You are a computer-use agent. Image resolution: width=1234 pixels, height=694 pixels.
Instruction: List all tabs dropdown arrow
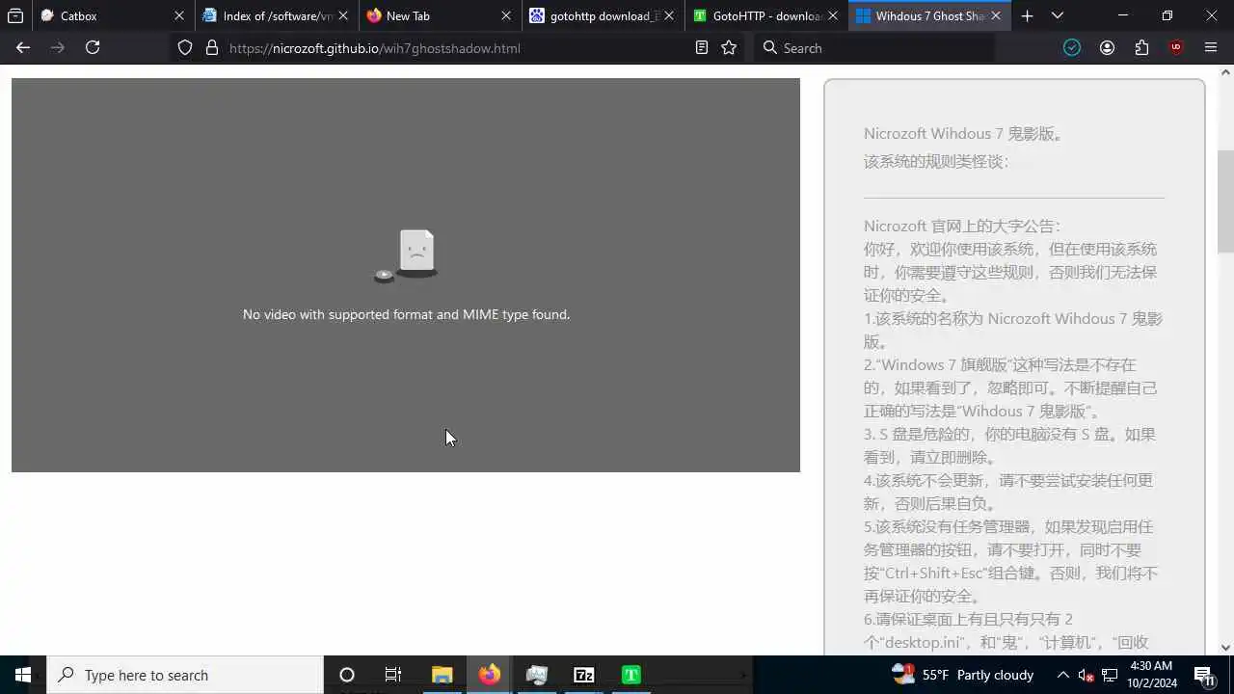(1058, 15)
